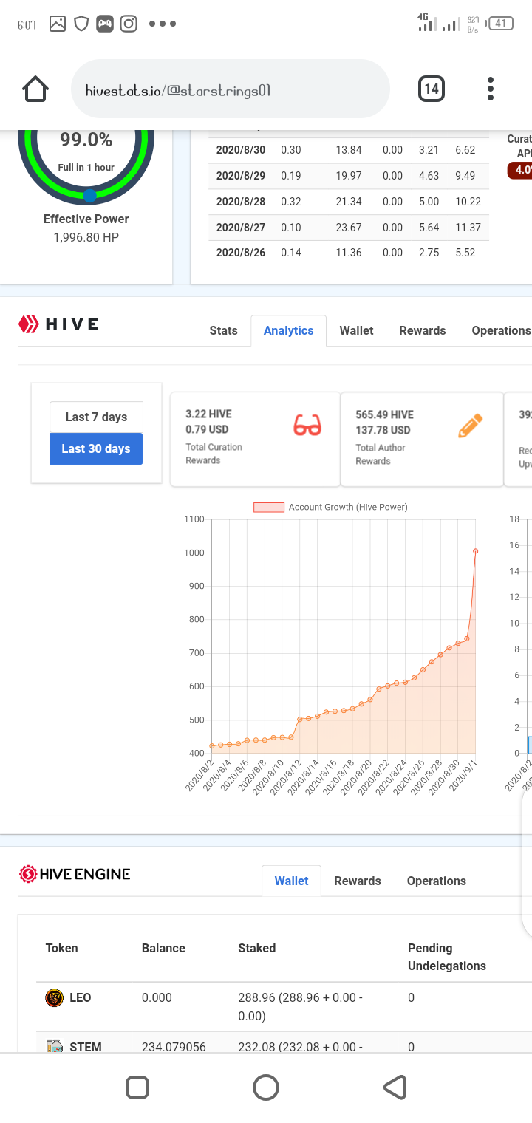Tap the Token column header
Viewport: 532px width, 1123px height.
tap(61, 948)
